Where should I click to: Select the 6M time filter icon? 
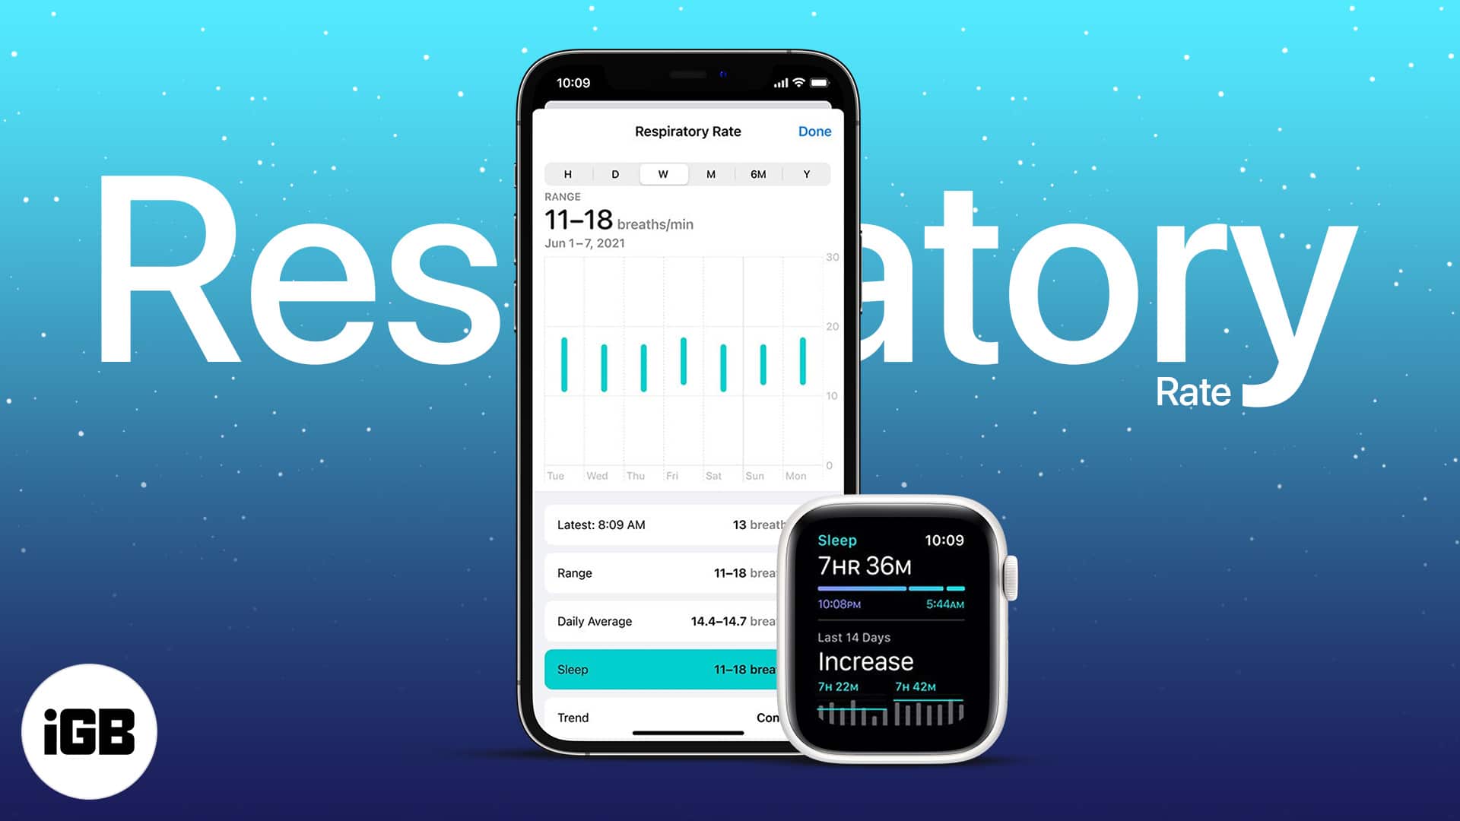(x=757, y=174)
